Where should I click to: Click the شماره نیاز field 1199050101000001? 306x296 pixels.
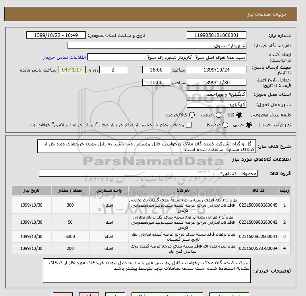click(217, 35)
